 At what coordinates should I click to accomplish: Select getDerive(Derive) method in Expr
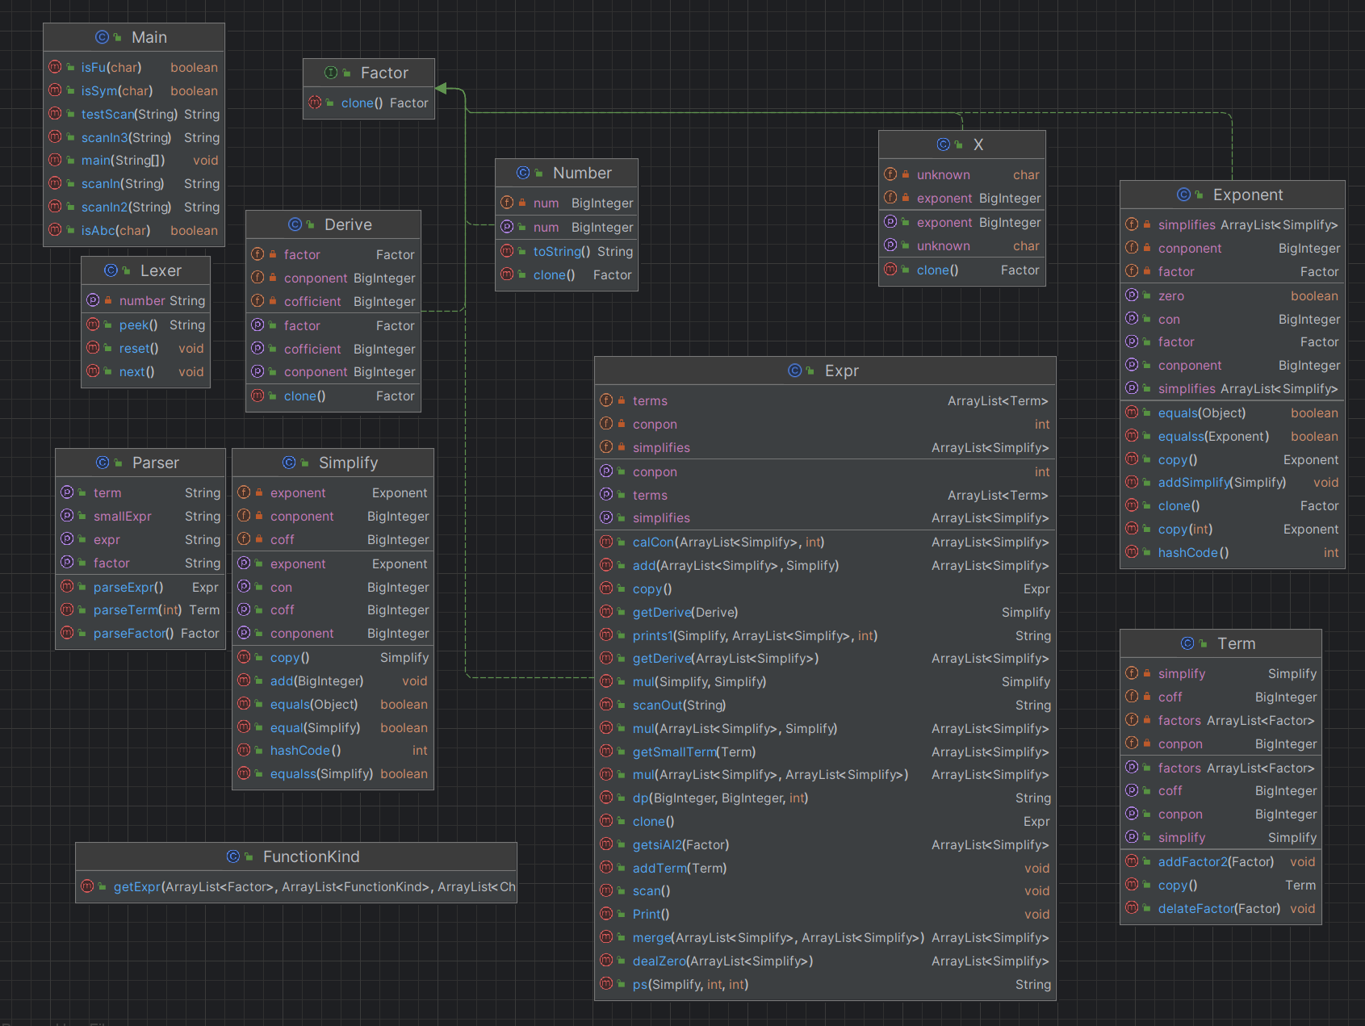pyautogui.click(x=685, y=612)
